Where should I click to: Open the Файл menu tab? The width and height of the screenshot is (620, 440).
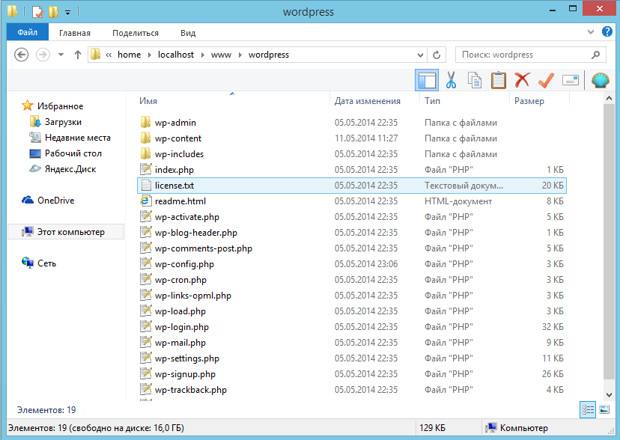coord(27,32)
